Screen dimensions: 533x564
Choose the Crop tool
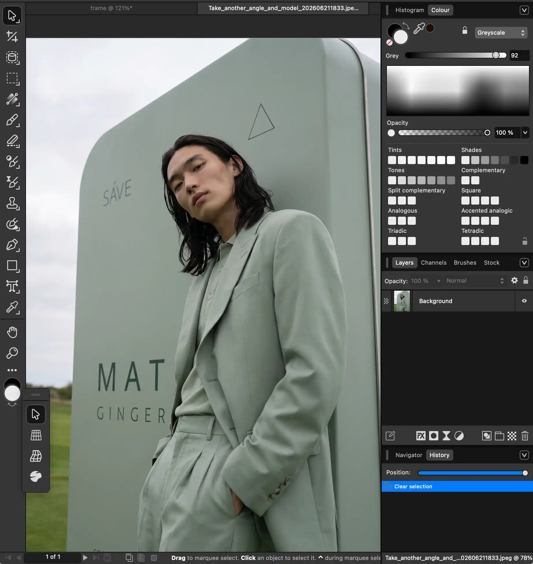tap(12, 37)
